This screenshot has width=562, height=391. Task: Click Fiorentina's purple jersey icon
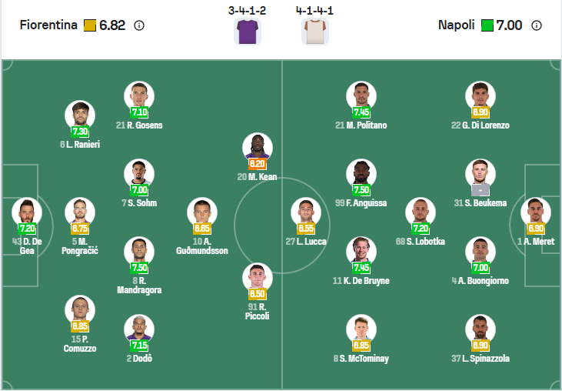click(x=247, y=32)
